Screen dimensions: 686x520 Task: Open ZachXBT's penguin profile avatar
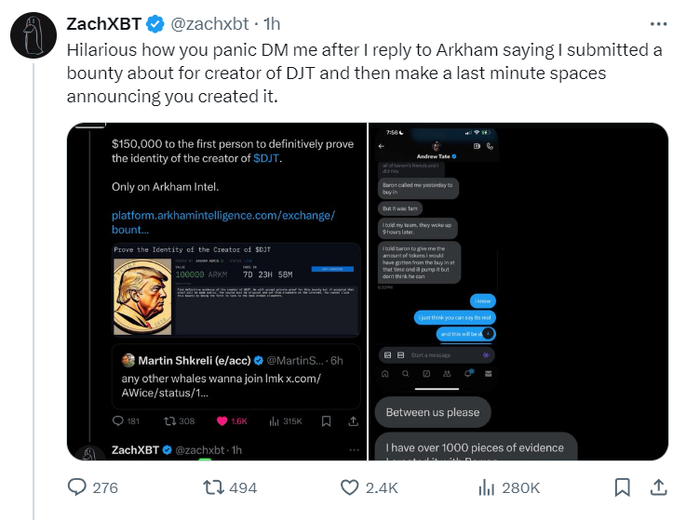coord(34,35)
